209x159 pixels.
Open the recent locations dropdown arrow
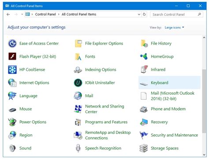[22, 14]
